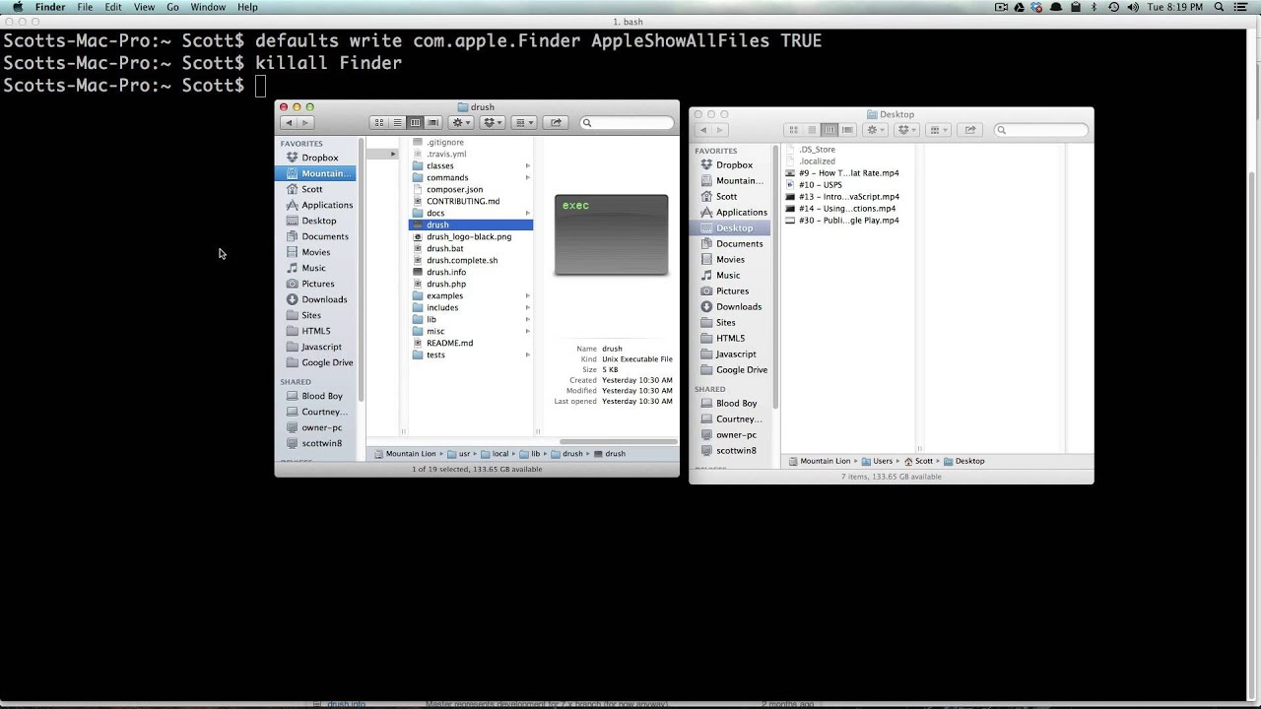Switch Desktop window to list view

pos(812,130)
